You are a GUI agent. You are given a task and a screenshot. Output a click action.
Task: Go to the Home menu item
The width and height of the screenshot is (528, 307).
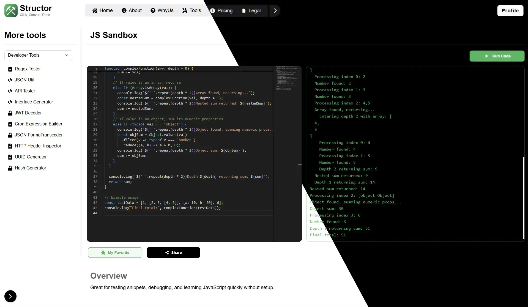[103, 11]
